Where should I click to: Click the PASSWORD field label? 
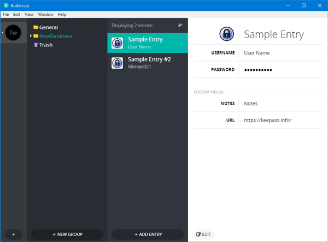(223, 69)
